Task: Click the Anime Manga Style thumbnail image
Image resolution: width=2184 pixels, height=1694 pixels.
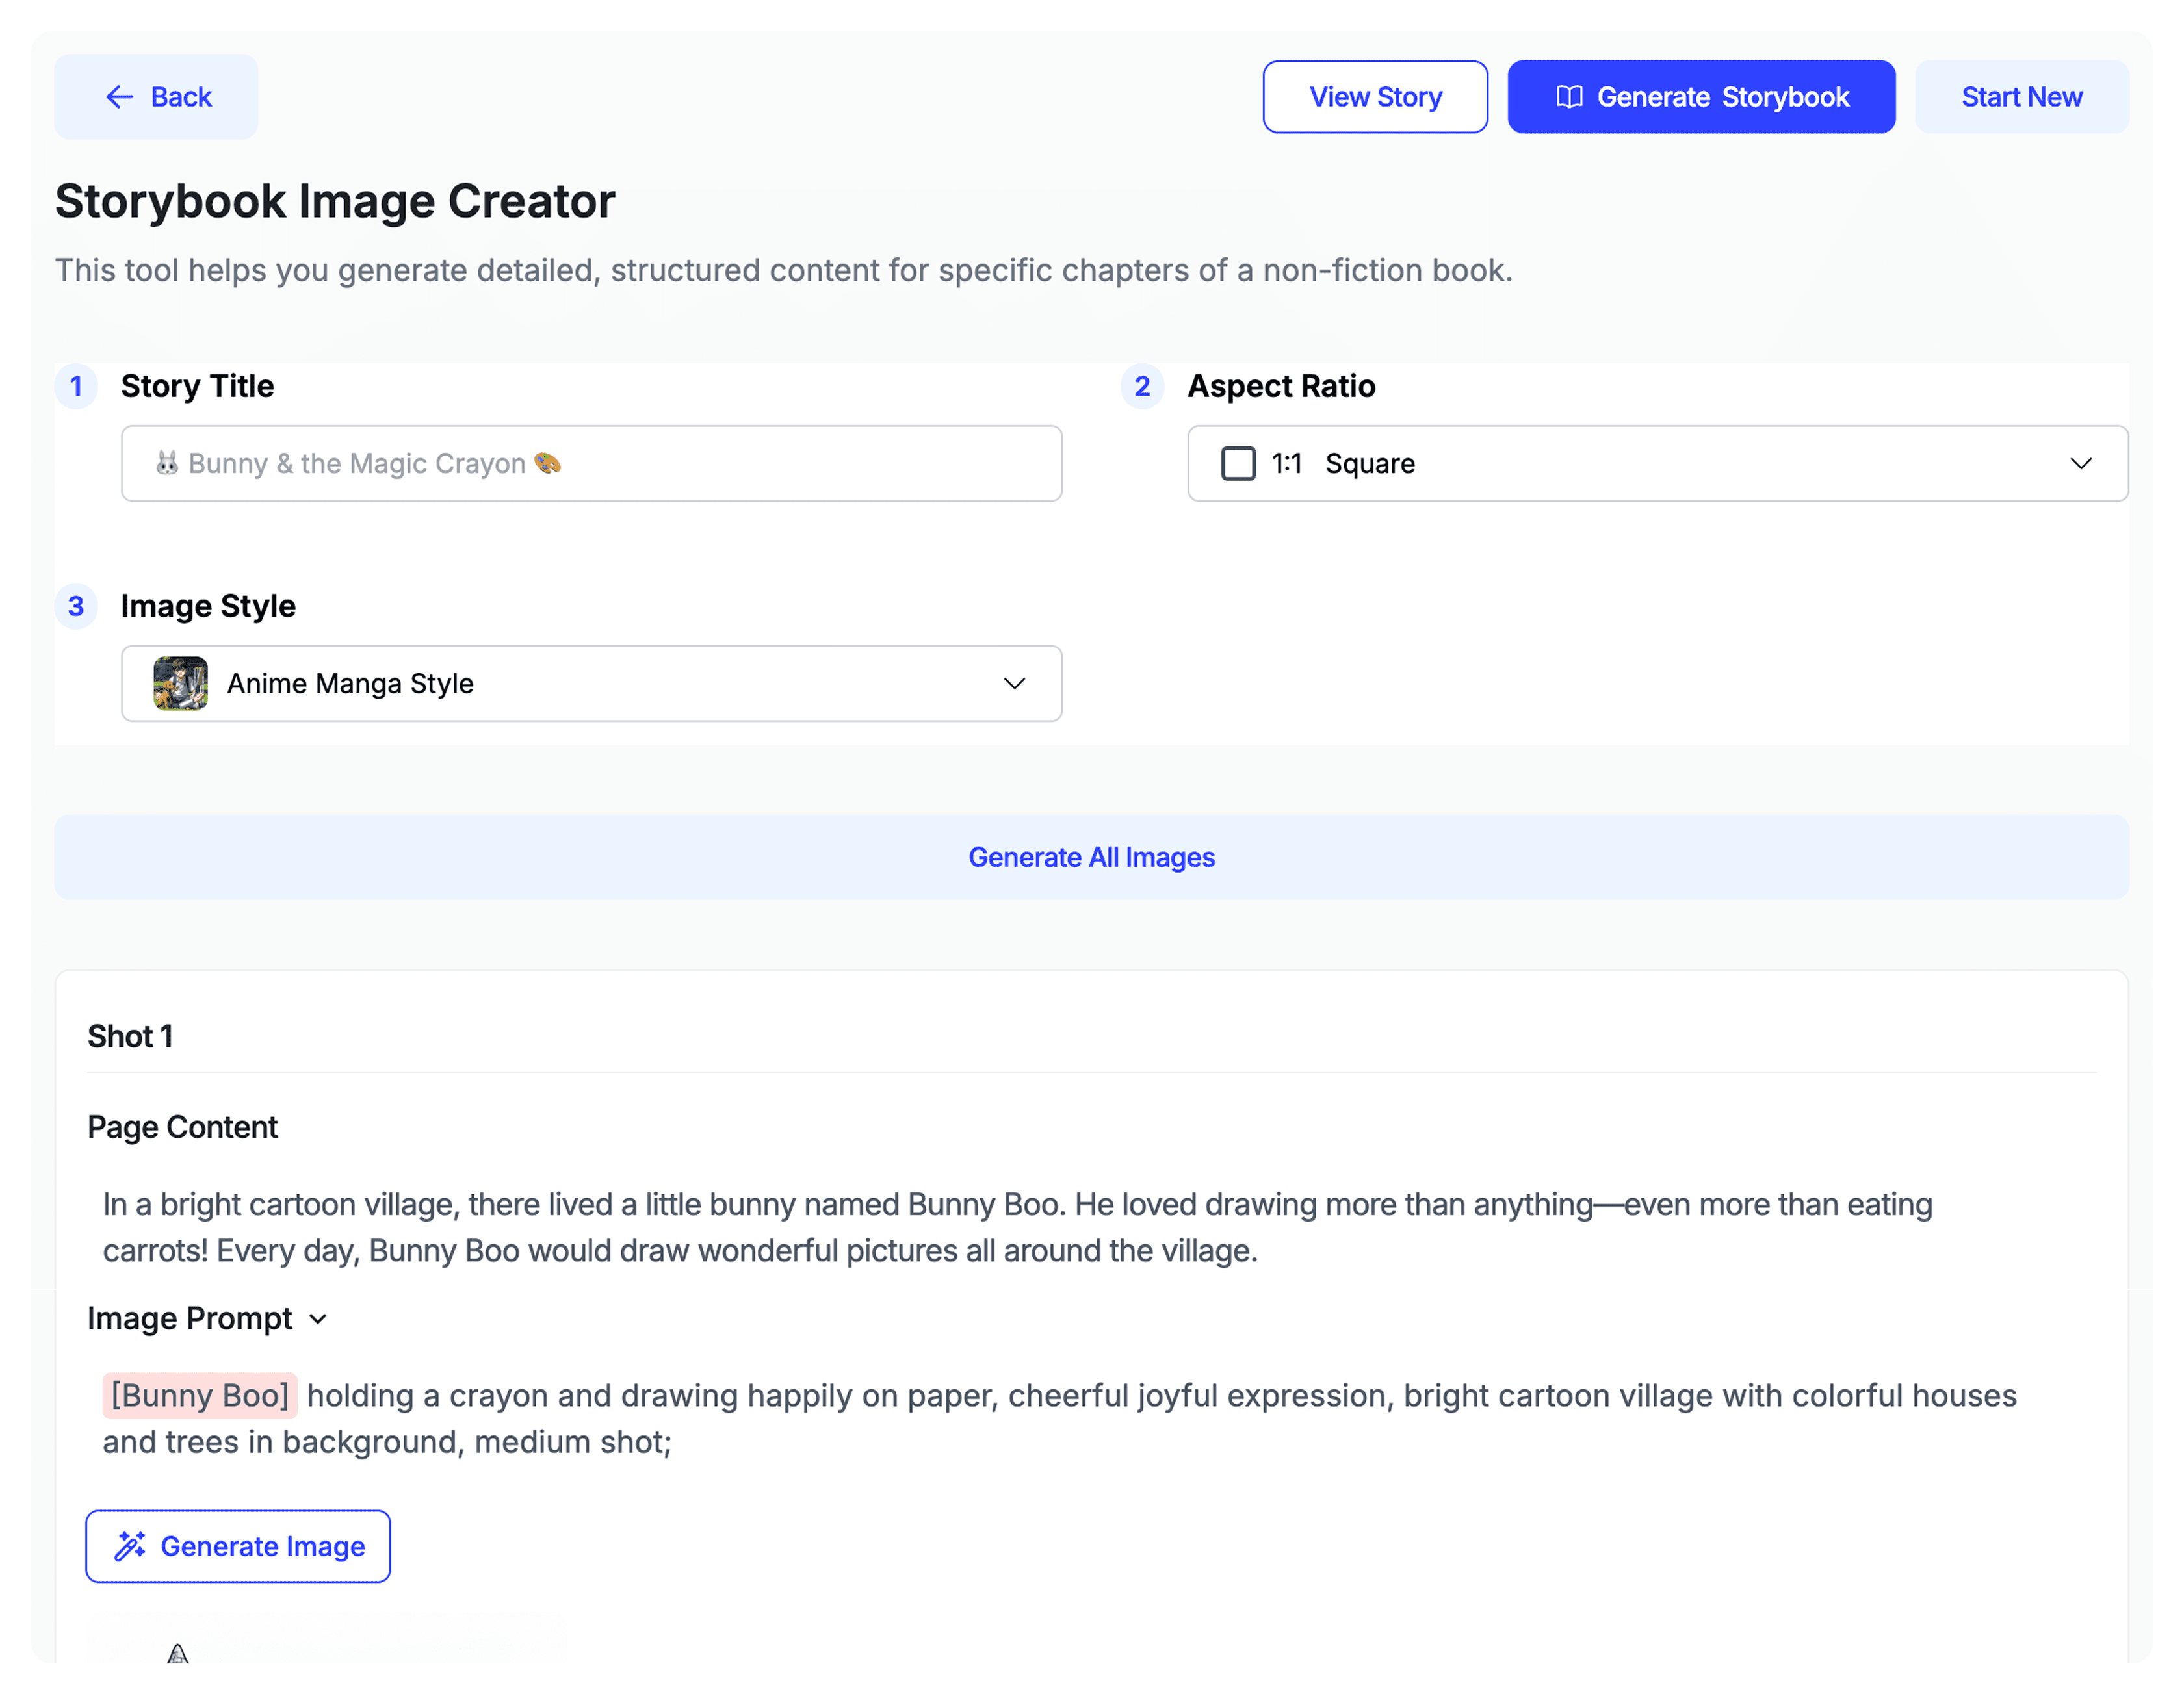Action: pos(180,684)
